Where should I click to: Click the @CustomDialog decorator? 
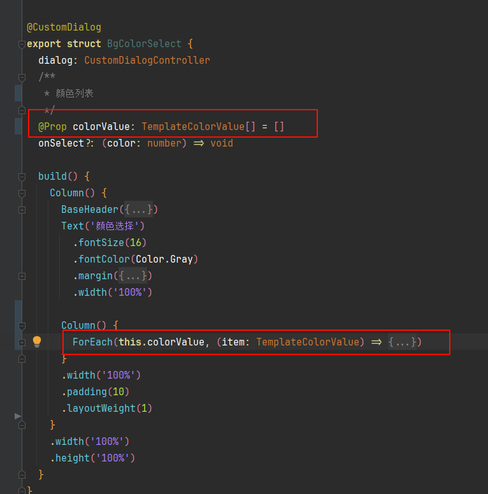point(64,27)
